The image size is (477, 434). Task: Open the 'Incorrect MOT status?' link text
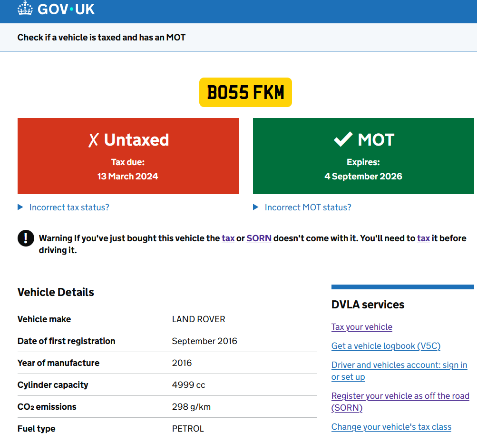pyautogui.click(x=308, y=207)
